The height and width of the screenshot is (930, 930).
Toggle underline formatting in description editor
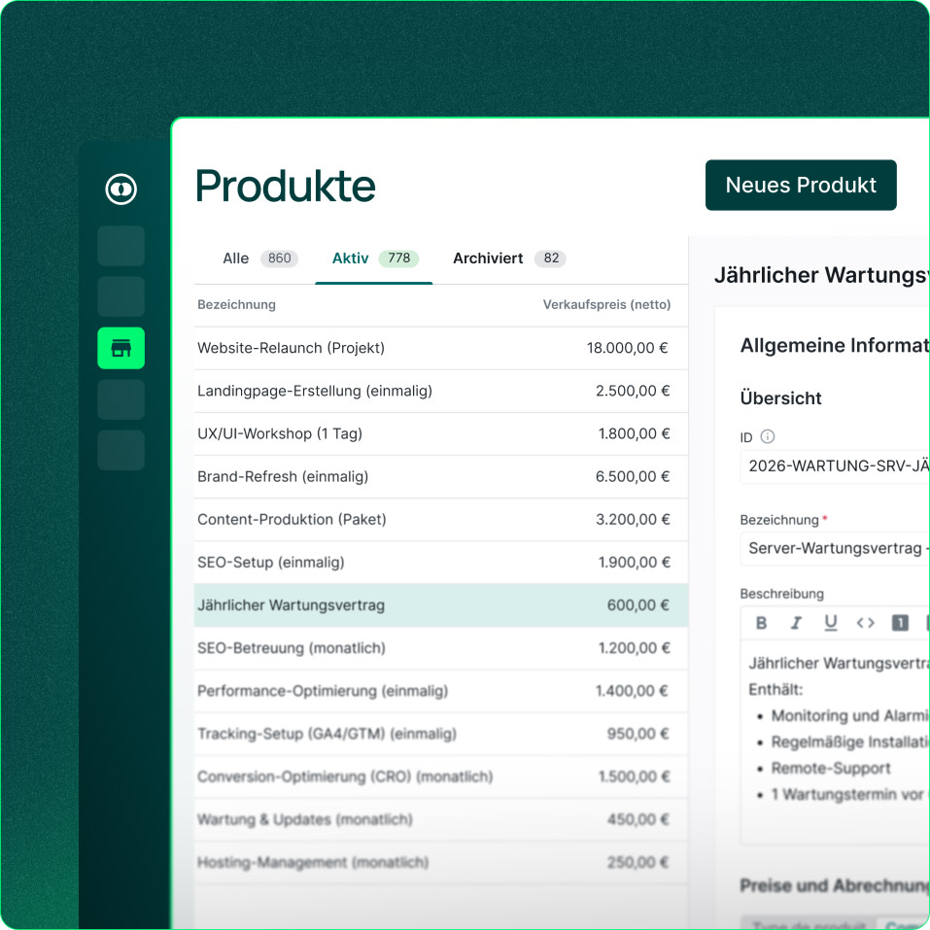830,623
